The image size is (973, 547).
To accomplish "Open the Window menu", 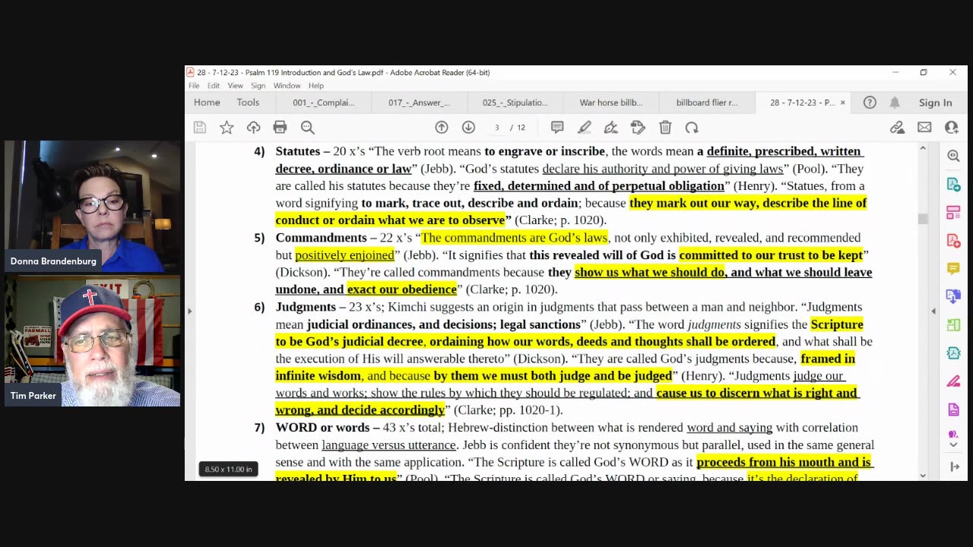I will [287, 86].
